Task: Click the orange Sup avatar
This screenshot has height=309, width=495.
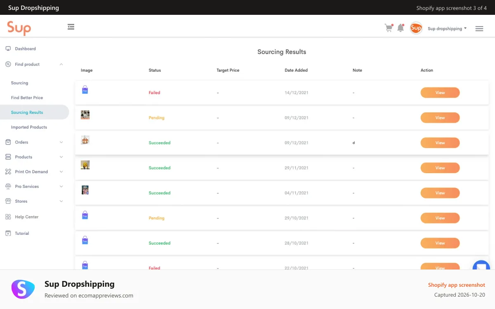Action: pos(416,28)
